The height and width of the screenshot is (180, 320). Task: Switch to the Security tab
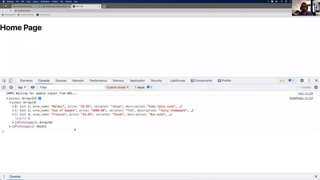pos(156,80)
